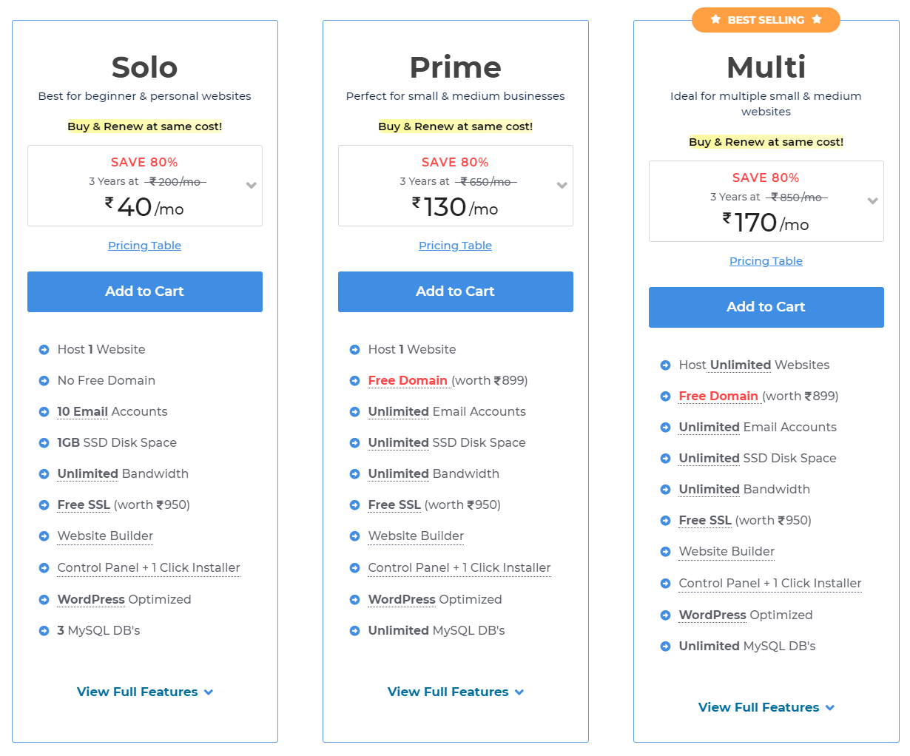Click the right star icon in Best Selling badge
The height and width of the screenshot is (756, 910).
coord(817,19)
